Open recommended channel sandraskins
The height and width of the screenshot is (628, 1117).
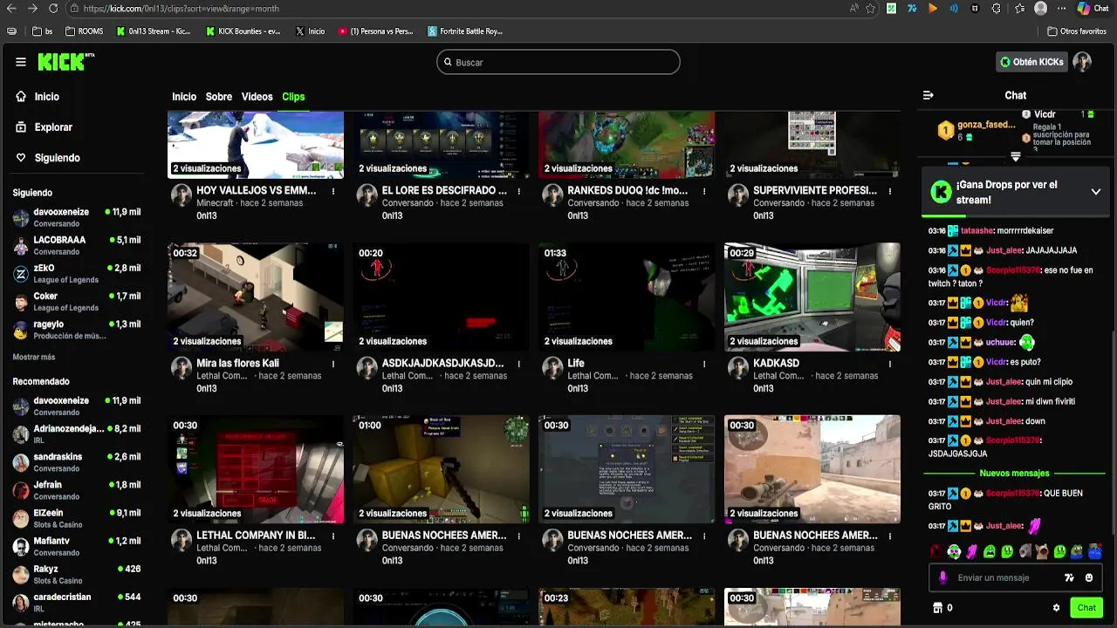(77, 461)
